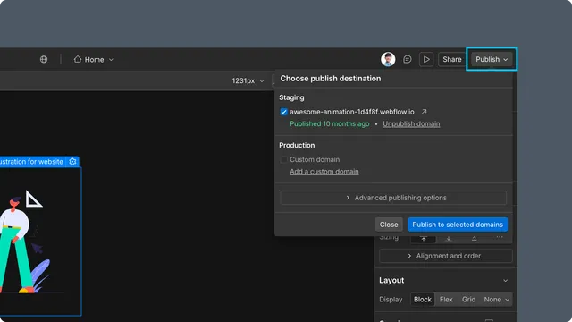
Task: Expand Advanced publishing options
Action: click(x=393, y=198)
